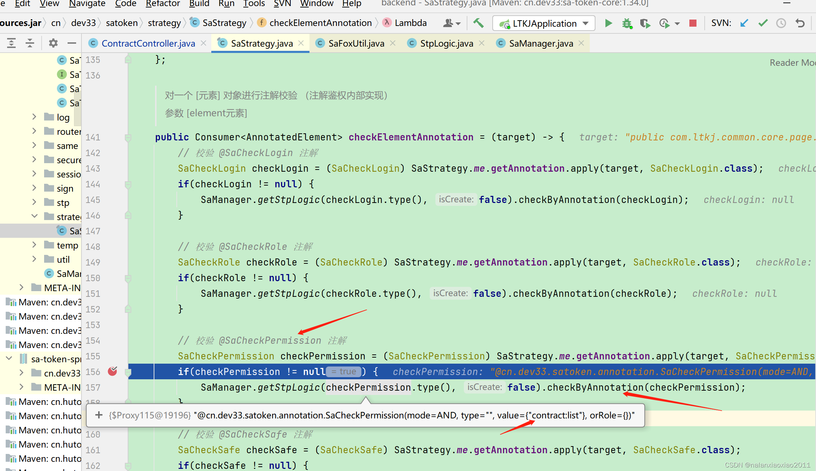
Task: Build project with the hammer icon
Action: coord(478,23)
